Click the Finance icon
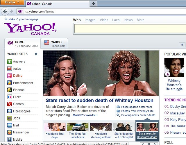 coord(10,90)
